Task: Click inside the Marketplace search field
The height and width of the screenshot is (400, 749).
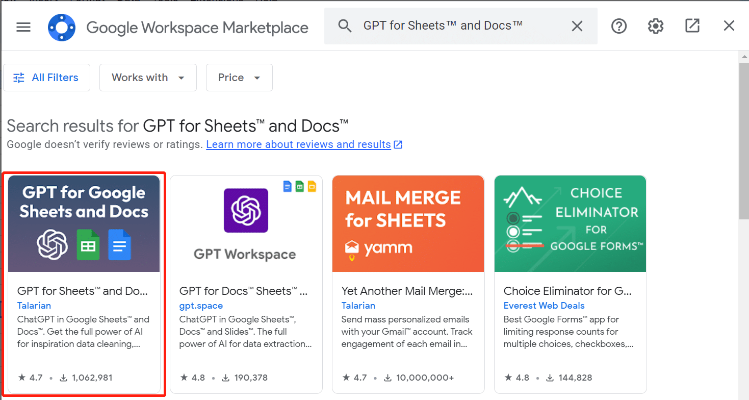Action: click(x=459, y=26)
